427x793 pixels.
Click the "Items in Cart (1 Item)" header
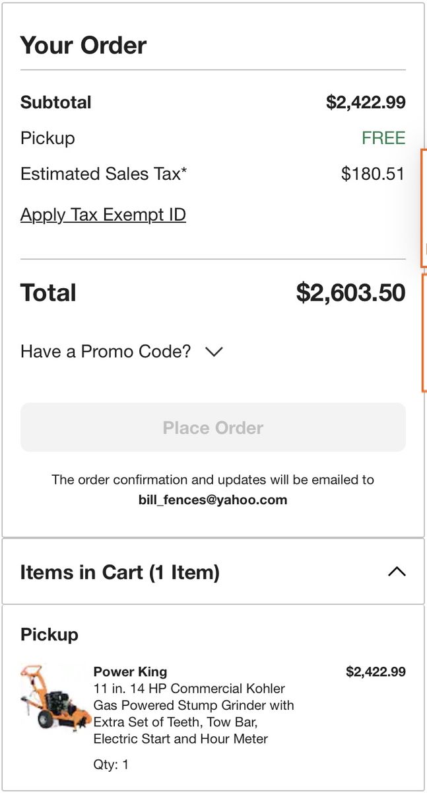[x=119, y=572]
